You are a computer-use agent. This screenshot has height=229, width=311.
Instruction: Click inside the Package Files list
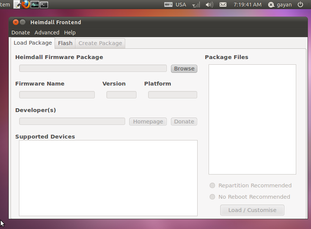(x=252, y=119)
